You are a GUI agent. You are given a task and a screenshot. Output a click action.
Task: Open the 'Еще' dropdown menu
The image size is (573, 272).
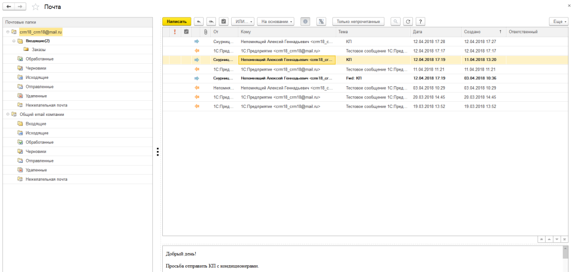[x=558, y=21]
